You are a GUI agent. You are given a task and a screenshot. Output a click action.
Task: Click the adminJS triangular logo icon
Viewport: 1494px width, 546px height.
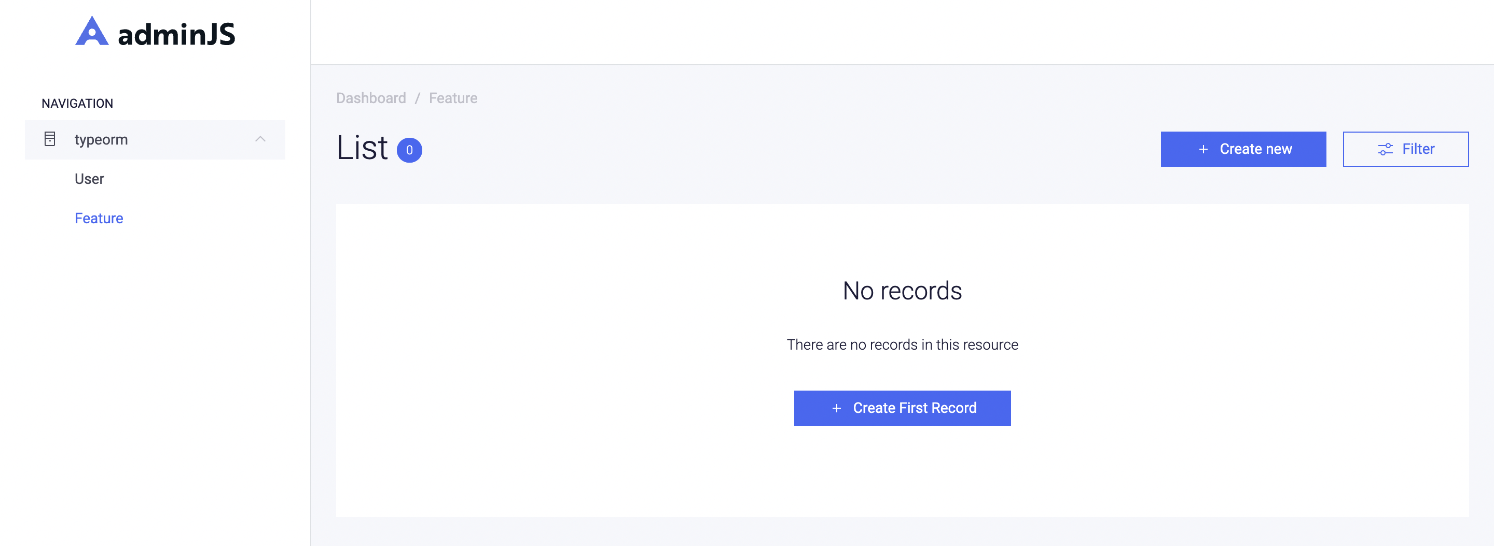(x=92, y=31)
